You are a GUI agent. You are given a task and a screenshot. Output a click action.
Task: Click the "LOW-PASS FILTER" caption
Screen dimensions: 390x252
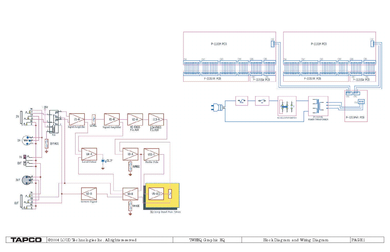click(x=155, y=129)
